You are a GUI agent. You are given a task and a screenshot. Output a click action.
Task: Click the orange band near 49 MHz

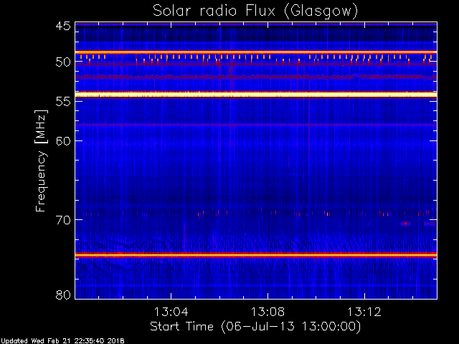point(256,52)
